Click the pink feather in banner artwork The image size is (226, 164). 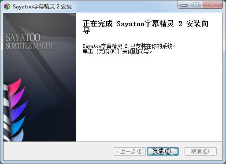(15, 86)
